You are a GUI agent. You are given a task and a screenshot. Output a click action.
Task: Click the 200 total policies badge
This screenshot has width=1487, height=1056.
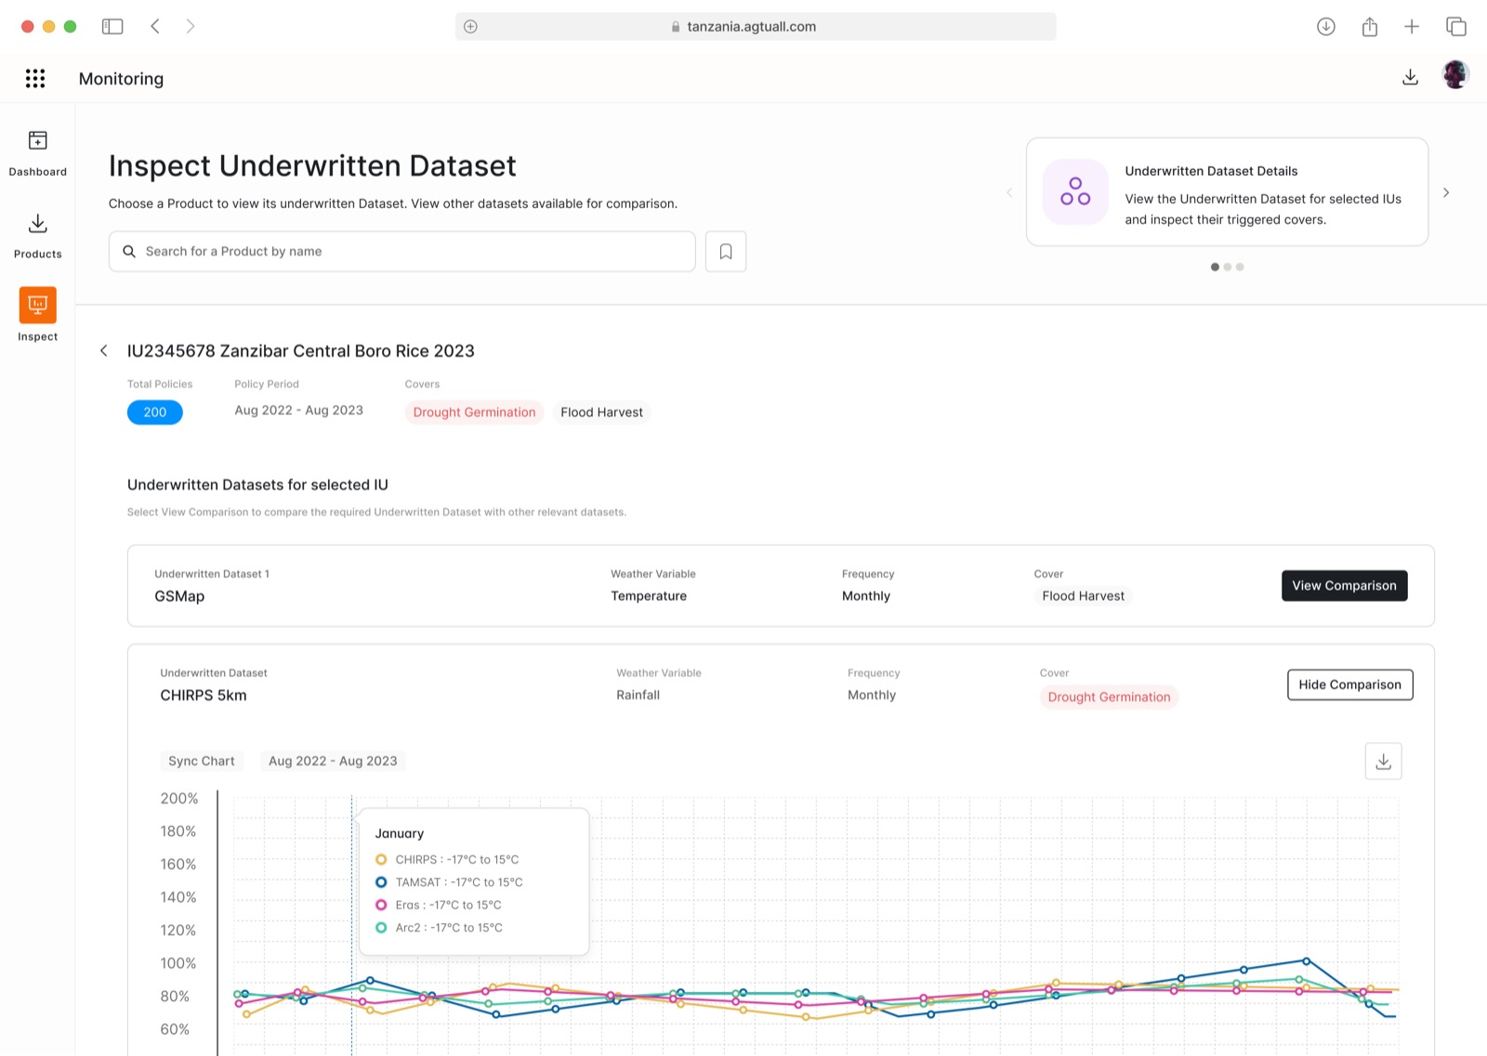[x=155, y=412]
